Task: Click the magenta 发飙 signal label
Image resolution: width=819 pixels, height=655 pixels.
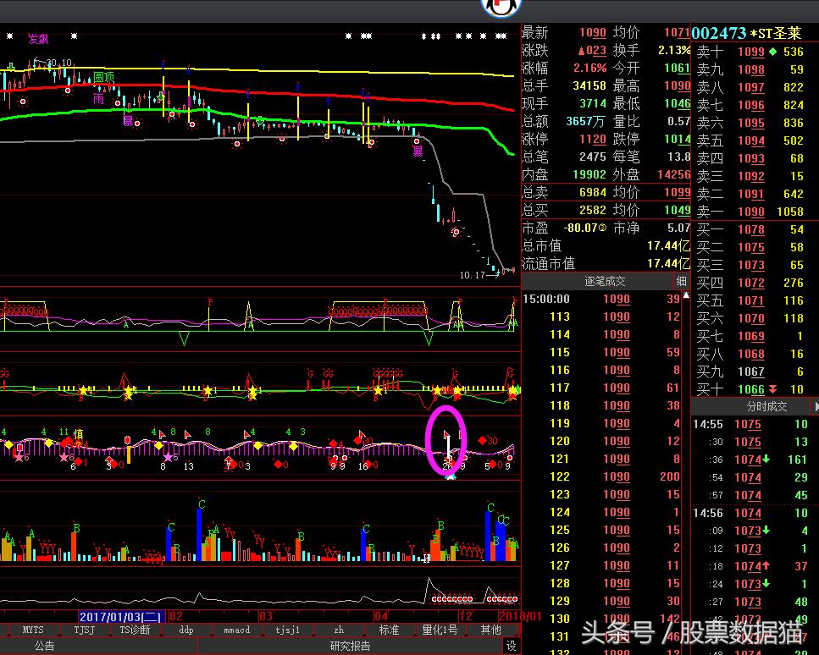Action: coord(38,39)
